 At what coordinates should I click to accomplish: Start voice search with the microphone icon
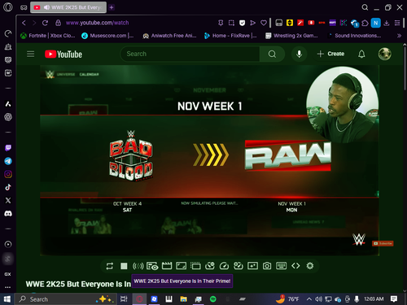point(299,54)
